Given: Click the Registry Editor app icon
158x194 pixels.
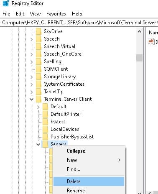Looking at the screenshot, I should click(6, 3).
